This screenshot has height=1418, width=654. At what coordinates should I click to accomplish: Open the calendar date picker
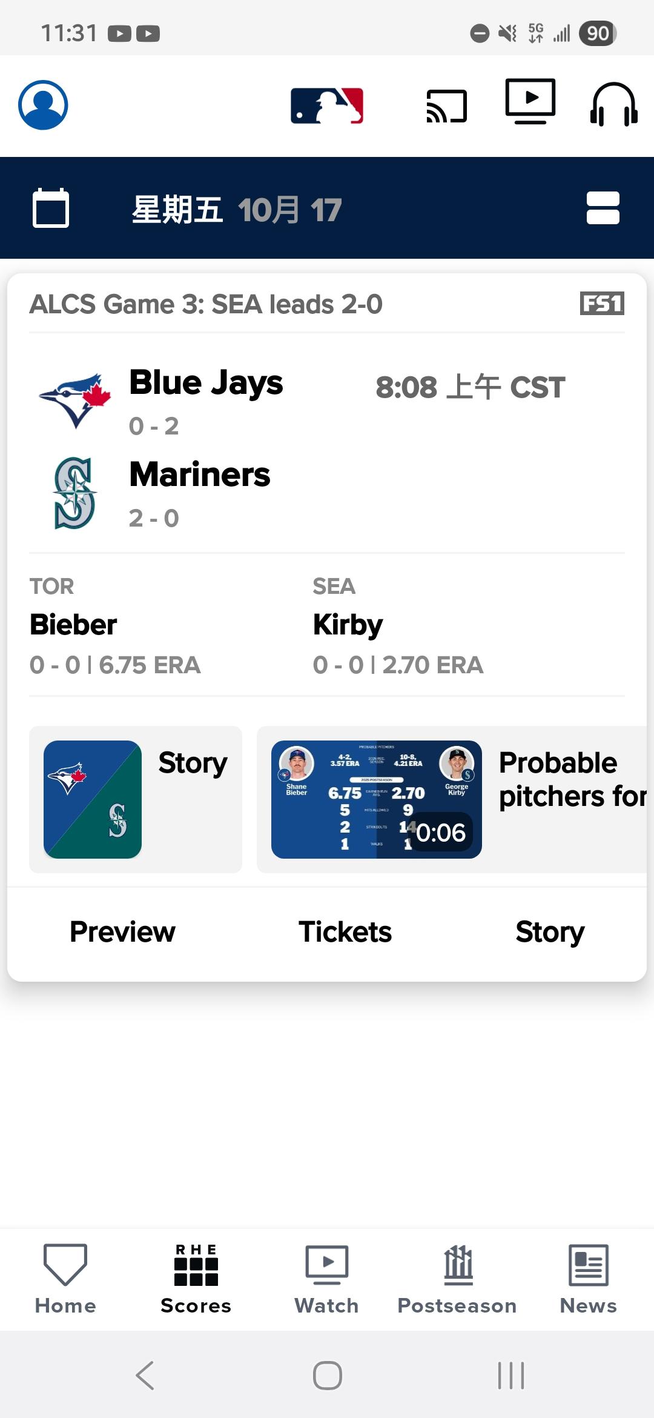pos(51,208)
